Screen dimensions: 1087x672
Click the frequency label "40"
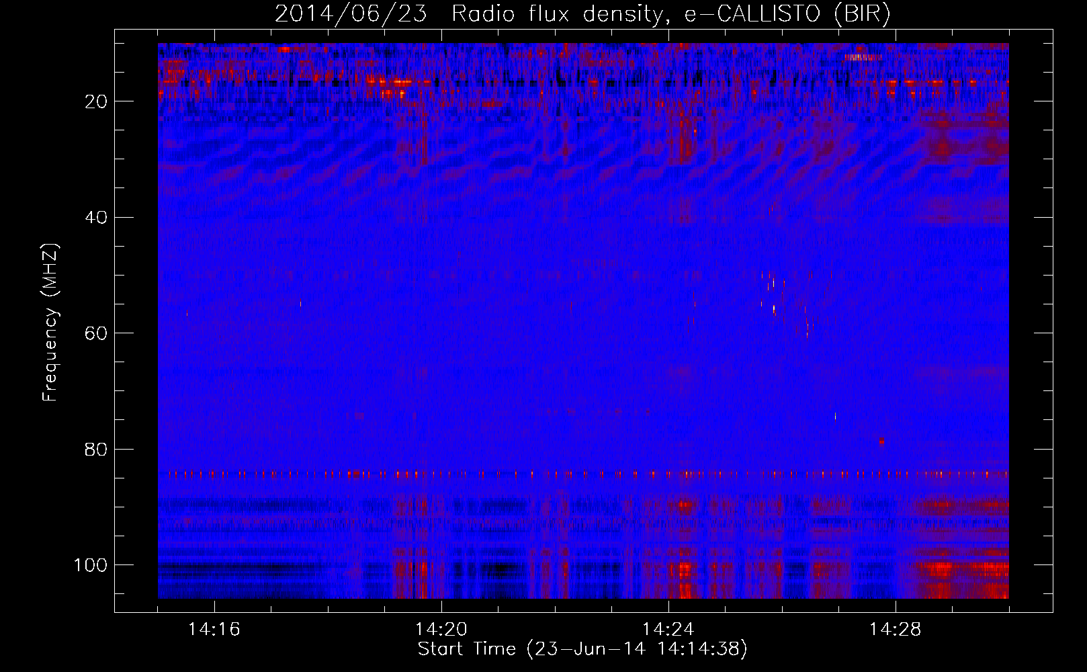click(96, 218)
